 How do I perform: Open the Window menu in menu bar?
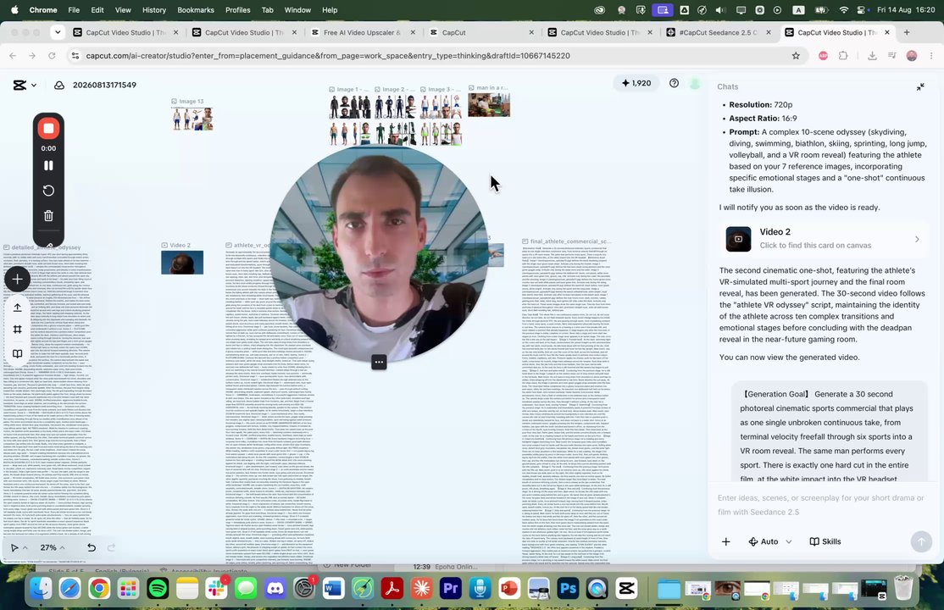pos(297,9)
